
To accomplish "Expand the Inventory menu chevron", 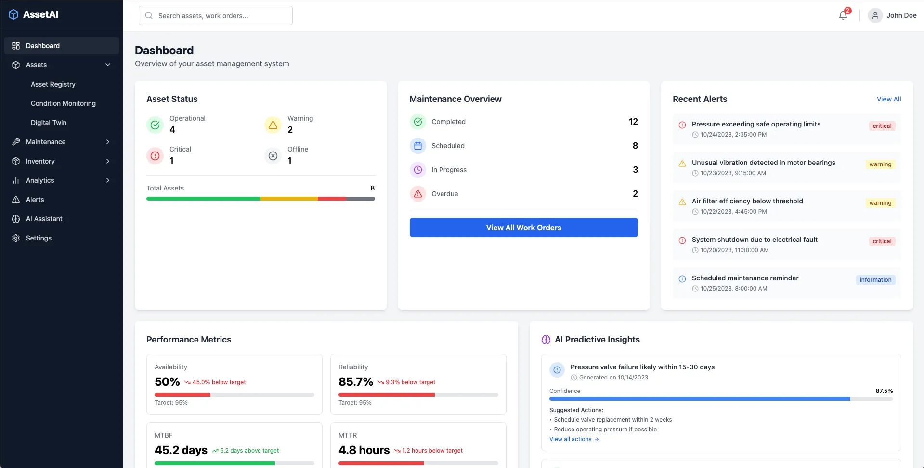I will [108, 161].
